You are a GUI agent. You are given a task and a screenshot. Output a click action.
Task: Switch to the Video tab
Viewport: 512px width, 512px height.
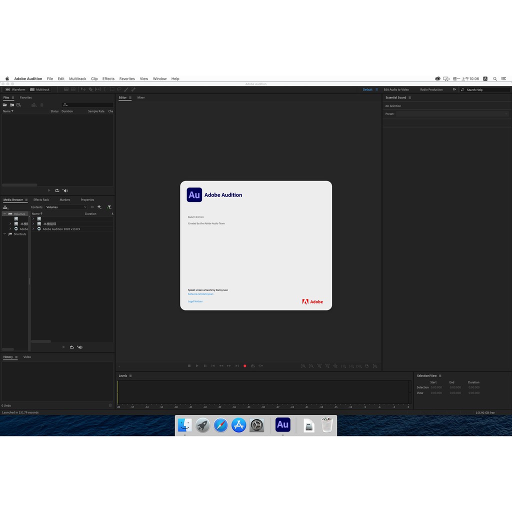coord(27,357)
